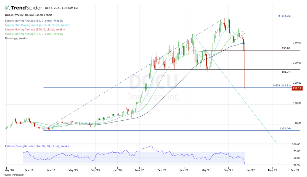Screen dimensions: 307x177
Task: Click the 200.00 price axis label
Action: (297, 63)
